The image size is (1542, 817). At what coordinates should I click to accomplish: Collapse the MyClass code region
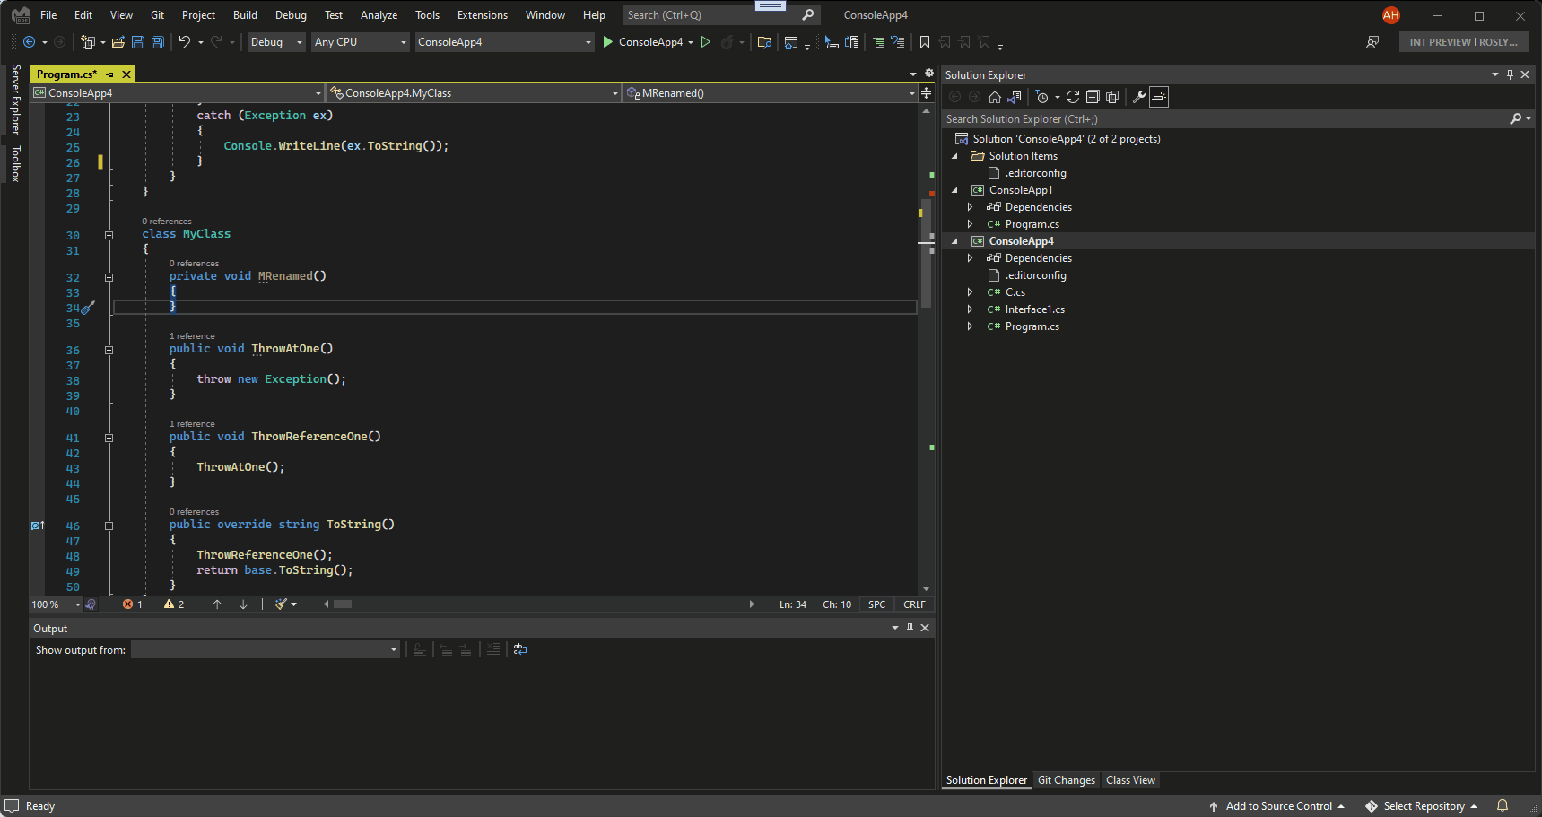(109, 235)
